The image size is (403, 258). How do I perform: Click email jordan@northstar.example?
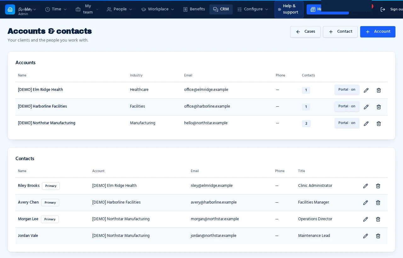(x=213, y=236)
